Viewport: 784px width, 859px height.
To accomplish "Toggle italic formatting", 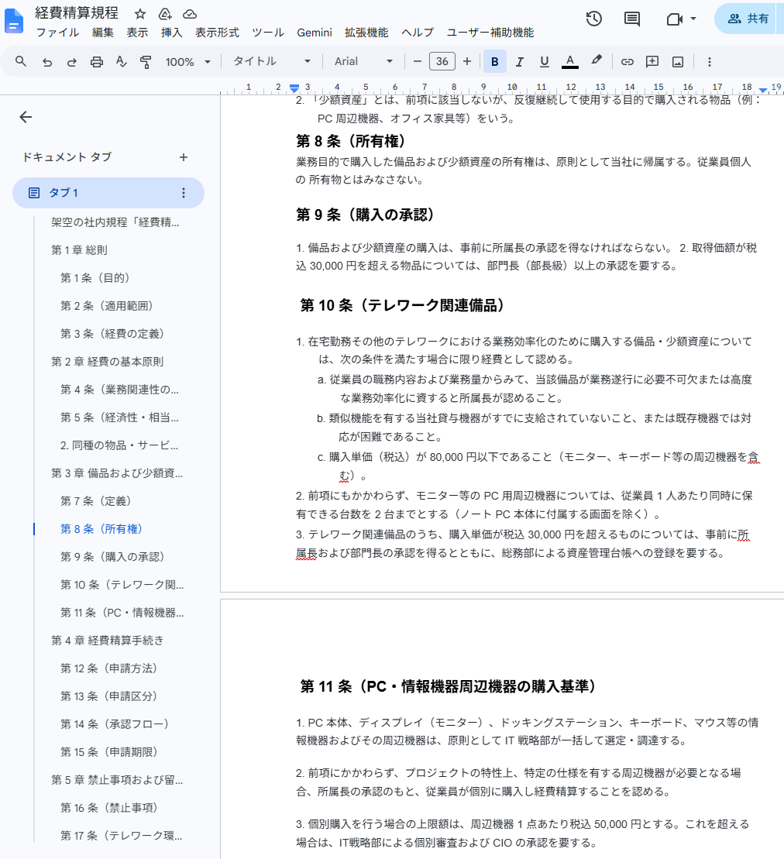I will coord(519,61).
